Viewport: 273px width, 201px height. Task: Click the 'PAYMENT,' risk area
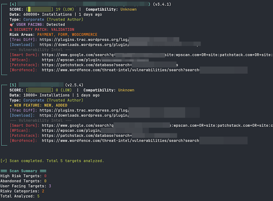tap(47, 35)
